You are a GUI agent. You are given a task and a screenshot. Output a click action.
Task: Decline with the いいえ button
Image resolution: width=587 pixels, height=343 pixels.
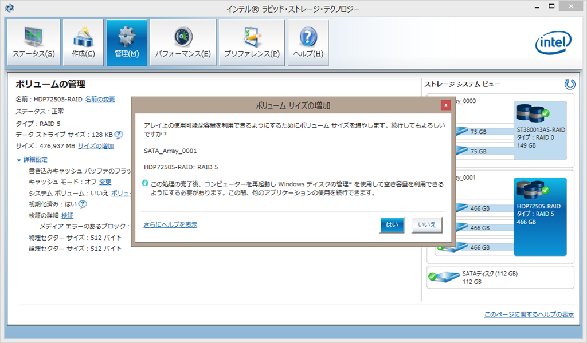pos(426,225)
